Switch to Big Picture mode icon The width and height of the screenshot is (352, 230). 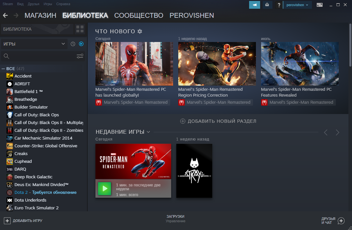pos(319,5)
